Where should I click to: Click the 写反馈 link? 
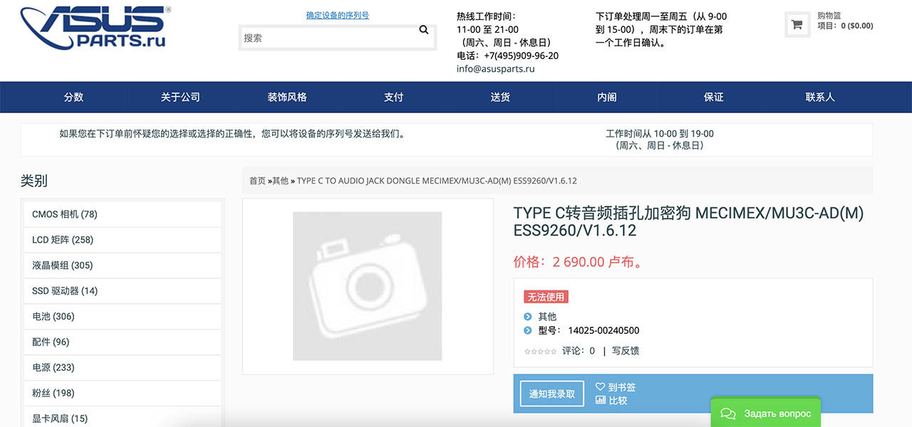626,351
